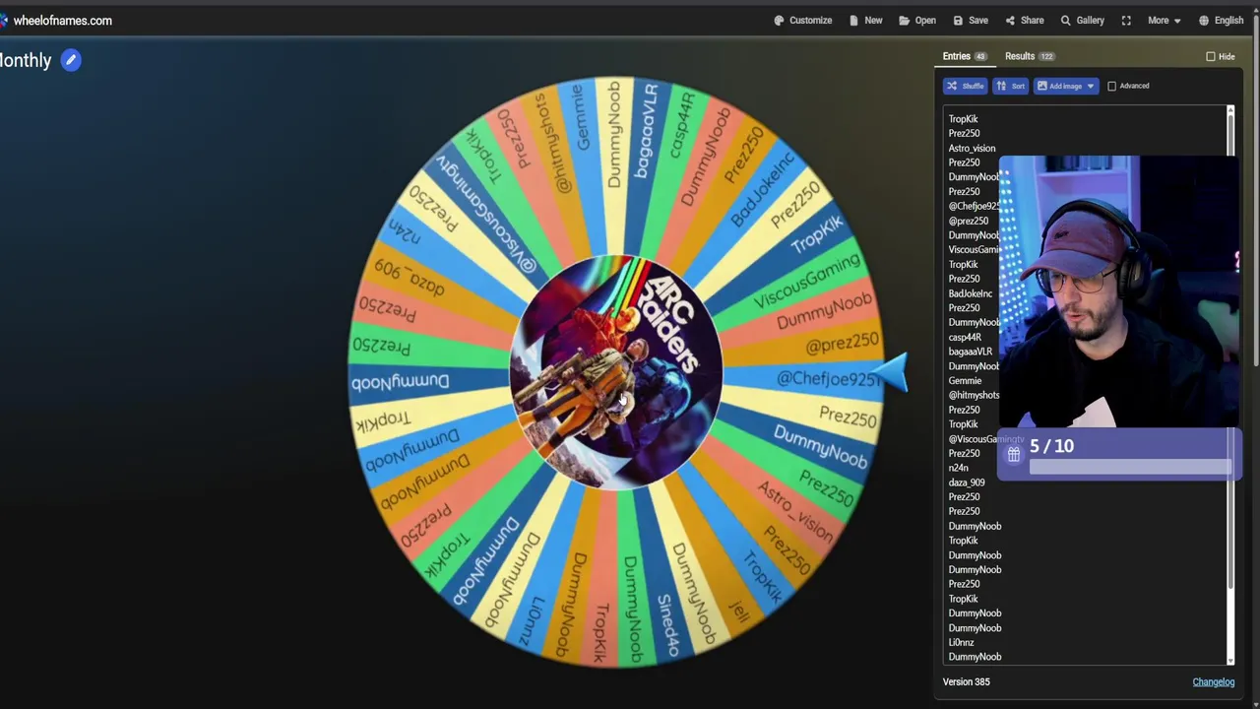Click the jell slice on wheel

coord(740,611)
